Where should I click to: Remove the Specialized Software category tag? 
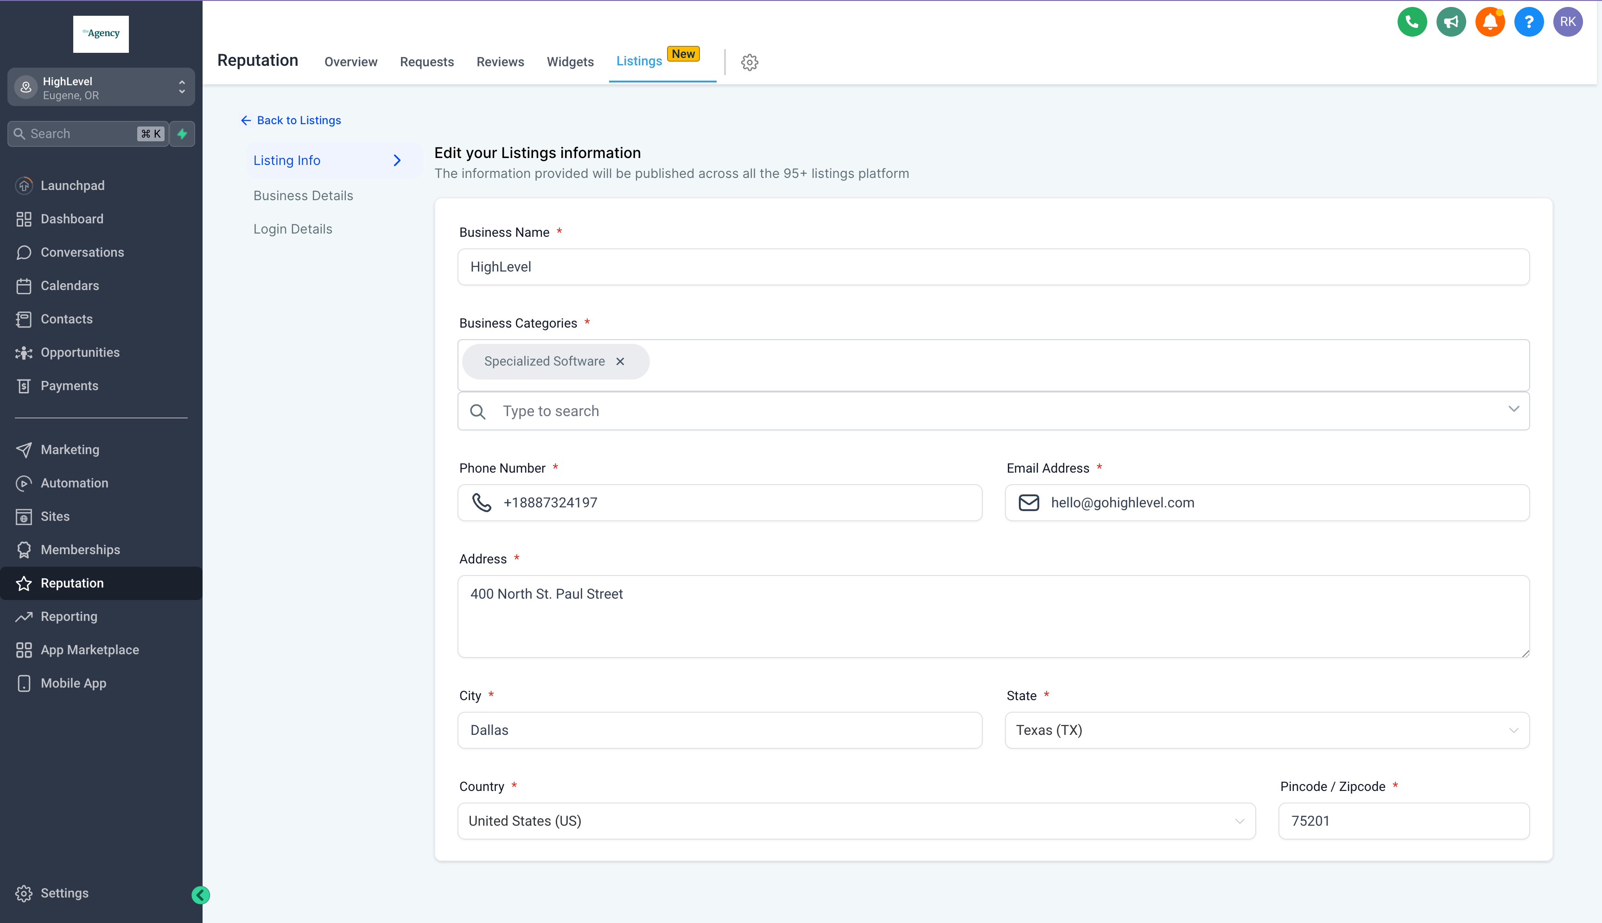pyautogui.click(x=620, y=361)
